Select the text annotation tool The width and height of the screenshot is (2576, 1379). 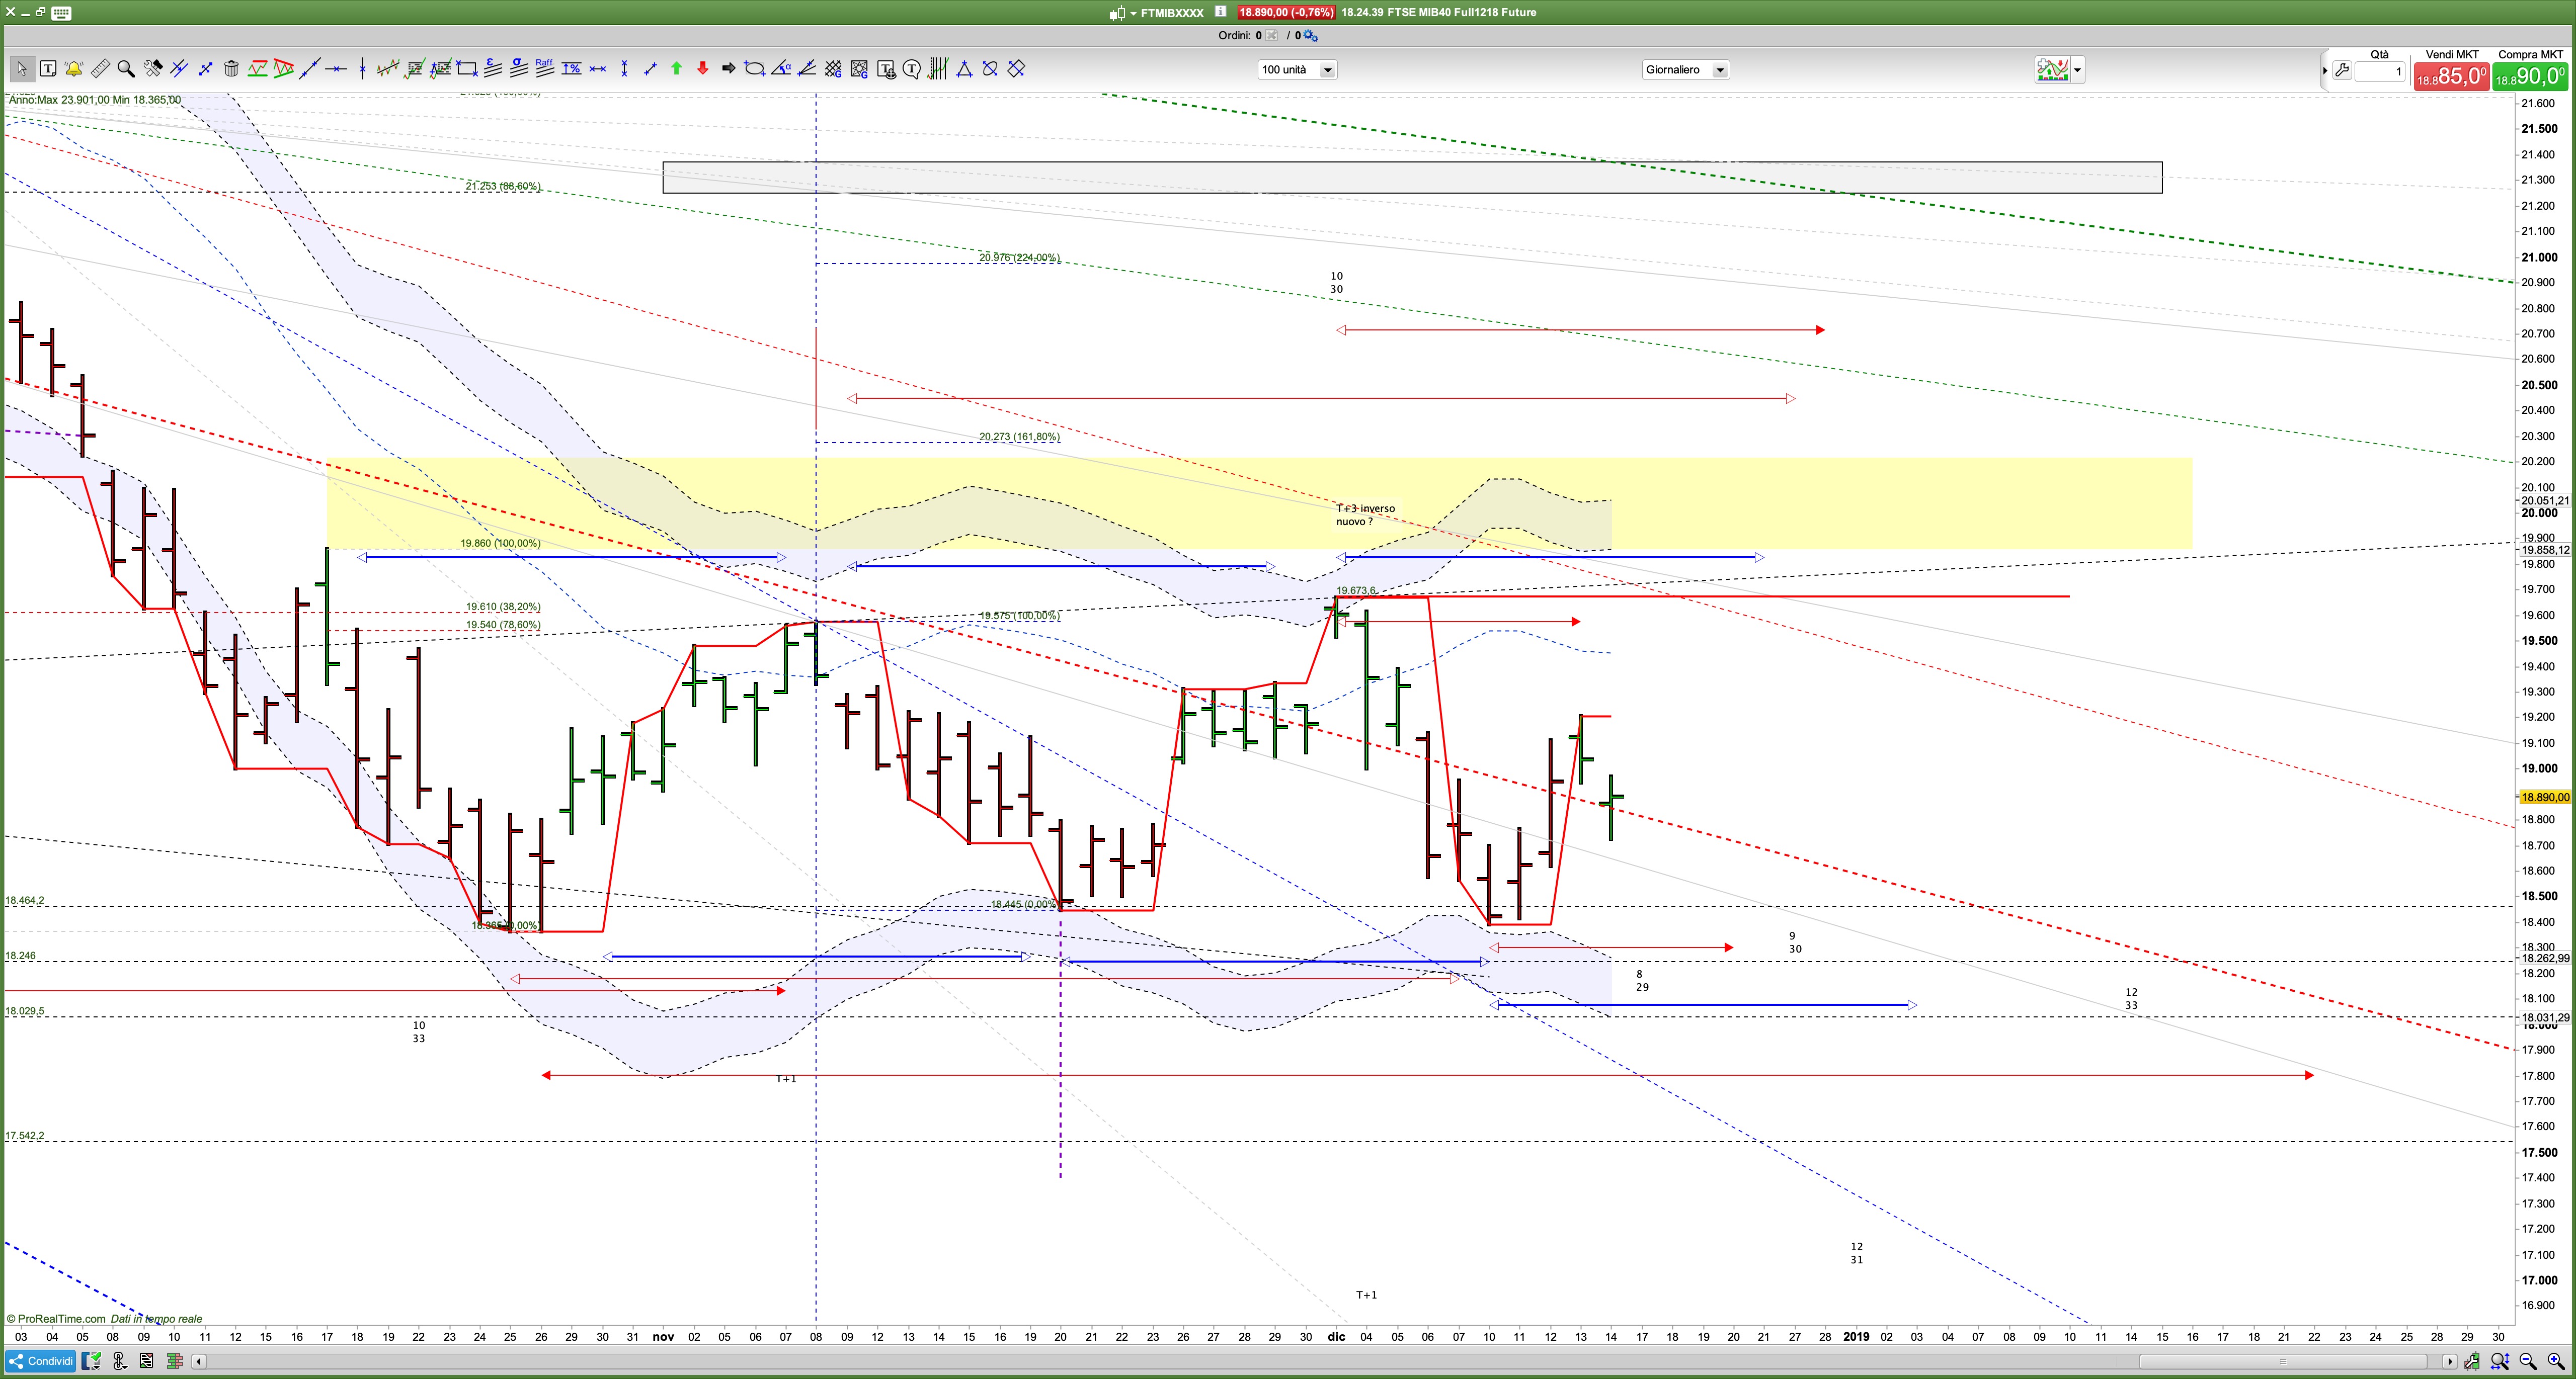(x=48, y=69)
